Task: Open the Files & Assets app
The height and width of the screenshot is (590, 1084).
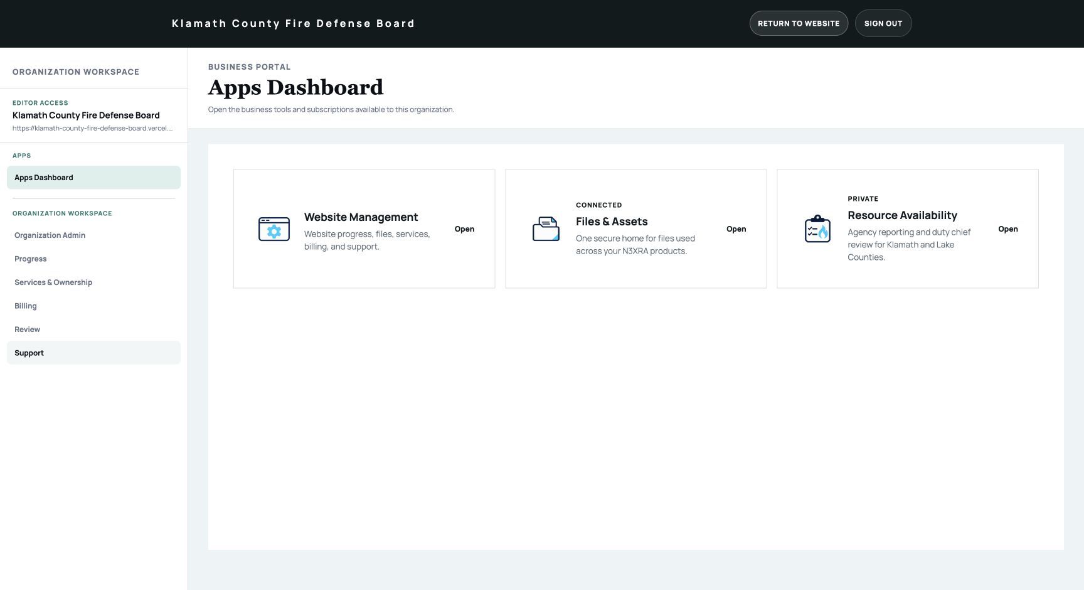Action: (736, 229)
